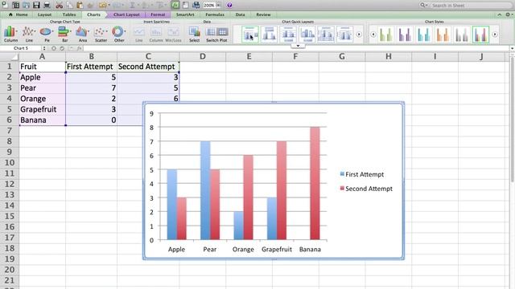Open the Name Box stepper arrows
515x289 pixels.
tap(44, 48)
